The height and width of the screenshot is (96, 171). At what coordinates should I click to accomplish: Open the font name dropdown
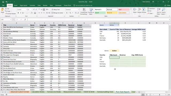26,10
